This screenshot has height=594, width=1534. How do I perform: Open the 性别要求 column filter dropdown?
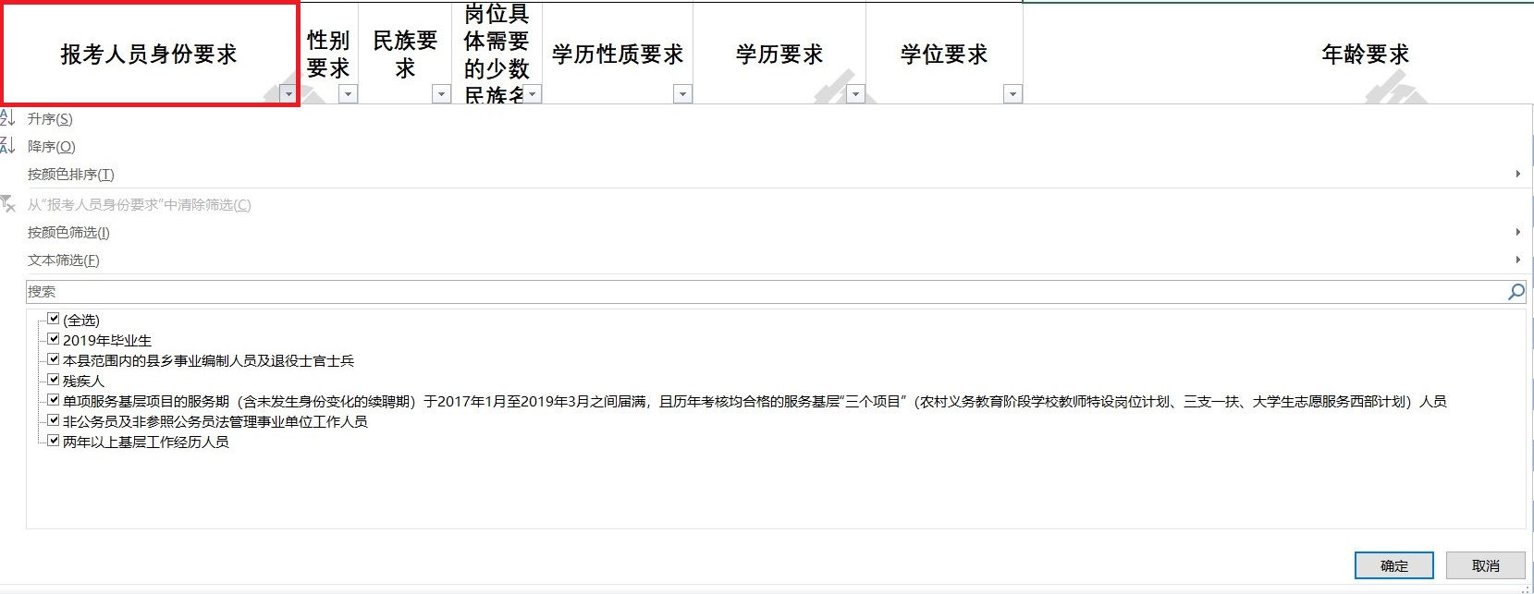pos(348,94)
